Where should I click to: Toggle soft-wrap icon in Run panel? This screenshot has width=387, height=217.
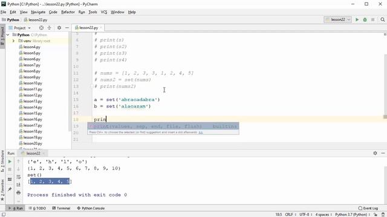(19, 177)
